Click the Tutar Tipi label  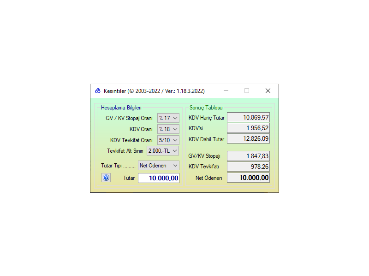118,166
